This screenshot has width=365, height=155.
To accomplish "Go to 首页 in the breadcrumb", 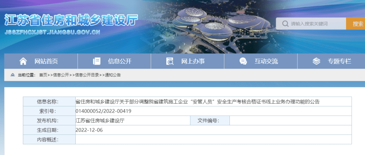I will 43,75.
